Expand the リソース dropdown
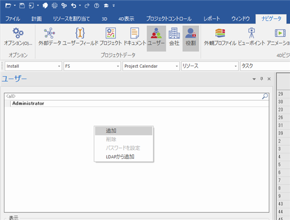The image size is (290, 220). point(236,66)
